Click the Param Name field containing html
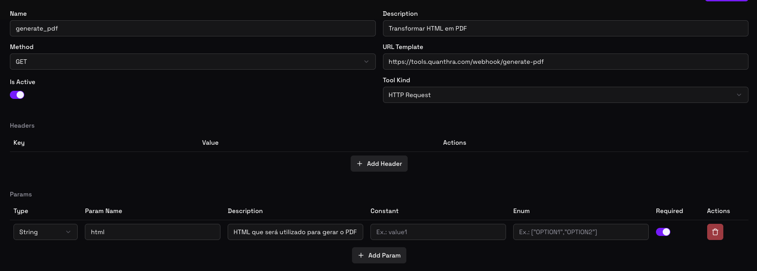757x271 pixels. [152, 232]
